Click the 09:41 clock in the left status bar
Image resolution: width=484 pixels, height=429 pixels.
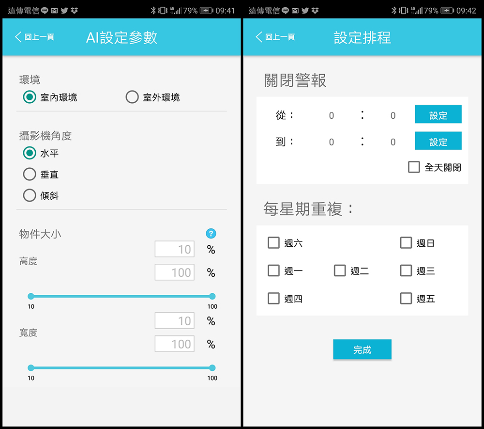coord(225,11)
